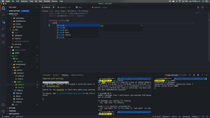Open user.js under reducers
210x118 pixels.
[20, 79]
